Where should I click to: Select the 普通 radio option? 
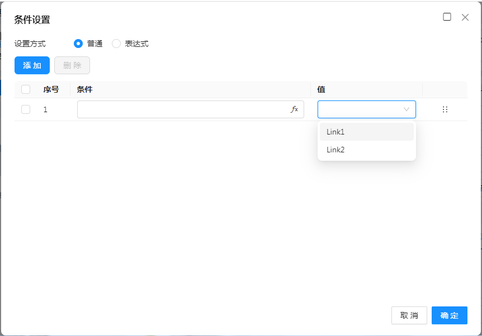[x=78, y=44]
